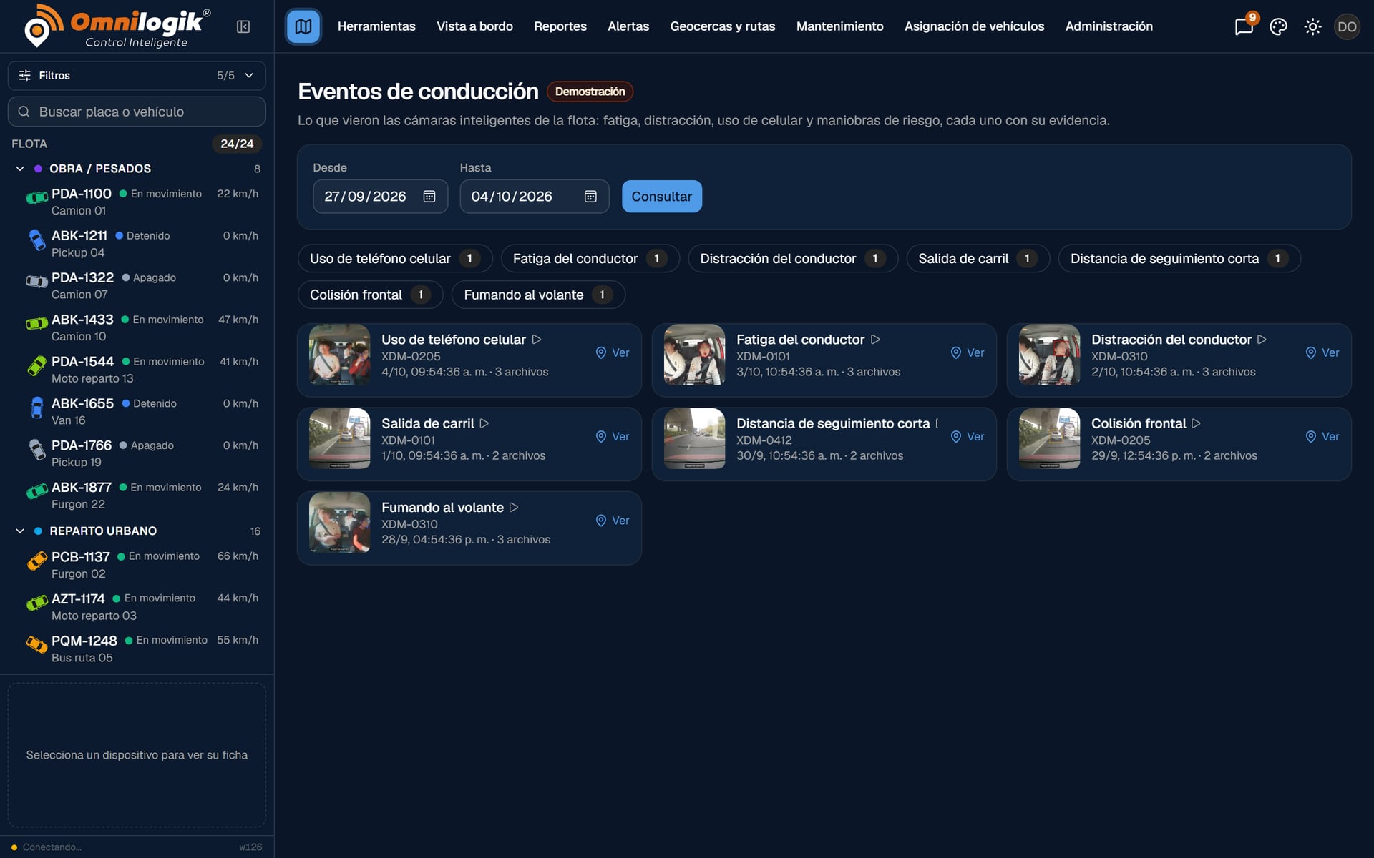Click the PDA-1322 gray truck icon
The height and width of the screenshot is (858, 1374).
(36, 281)
